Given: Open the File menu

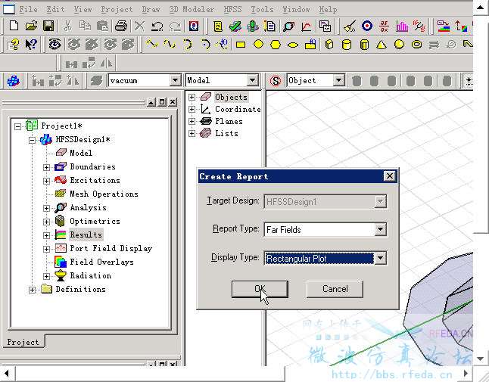Looking at the screenshot, I should (29, 9).
